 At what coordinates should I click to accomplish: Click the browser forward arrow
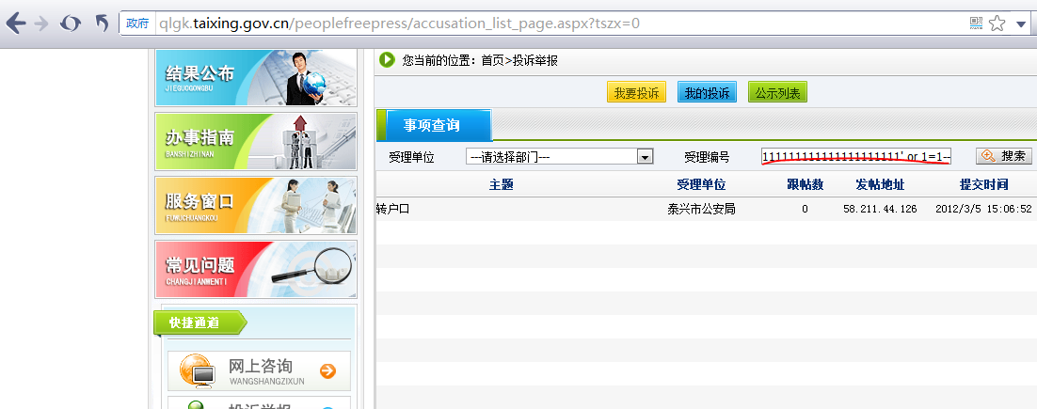click(x=41, y=24)
